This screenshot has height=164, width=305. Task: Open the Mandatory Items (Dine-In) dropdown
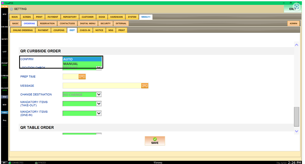(x=99, y=113)
